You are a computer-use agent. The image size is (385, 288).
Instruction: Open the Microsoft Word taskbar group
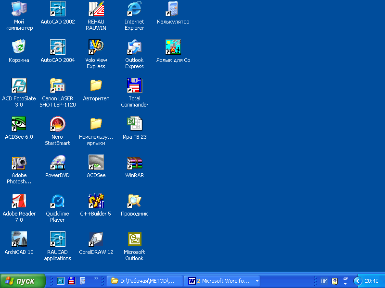click(x=222, y=281)
